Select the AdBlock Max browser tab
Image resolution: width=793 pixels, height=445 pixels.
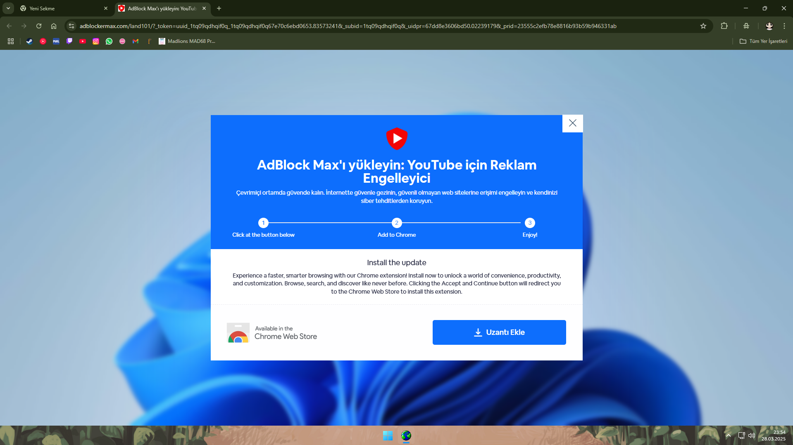pos(162,8)
